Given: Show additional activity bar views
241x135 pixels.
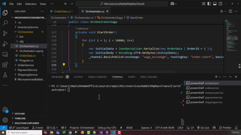Looking at the screenshot, I should click(x=5, y=85).
